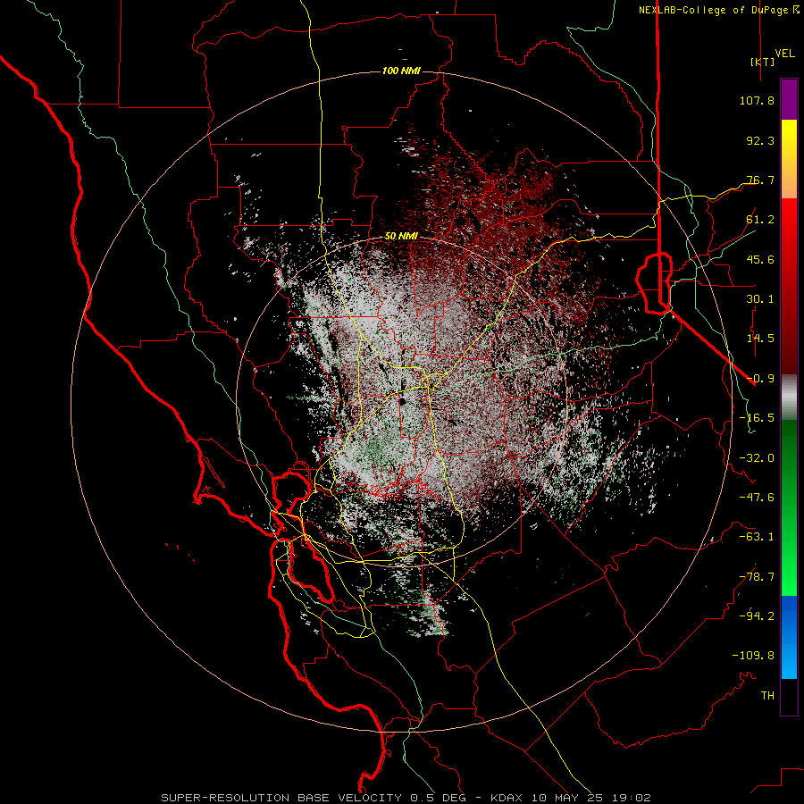The height and width of the screenshot is (804, 804).
Task: Click the -47.6 velocity scale value
Action: click(757, 498)
